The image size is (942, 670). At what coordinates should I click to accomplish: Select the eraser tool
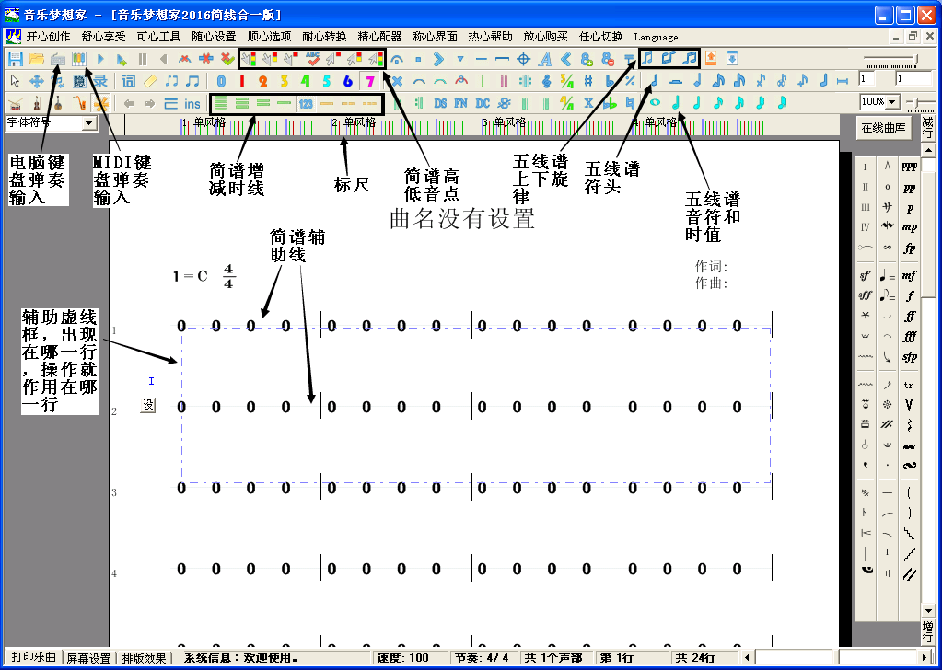(x=150, y=80)
